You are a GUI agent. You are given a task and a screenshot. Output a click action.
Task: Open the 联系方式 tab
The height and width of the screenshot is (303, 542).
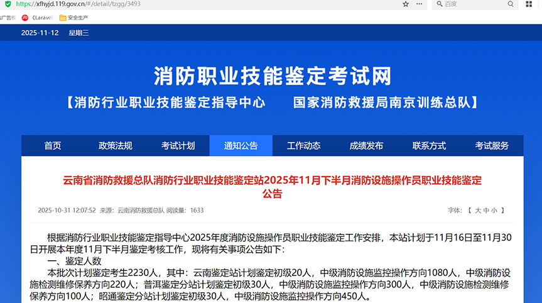pyautogui.click(x=430, y=146)
